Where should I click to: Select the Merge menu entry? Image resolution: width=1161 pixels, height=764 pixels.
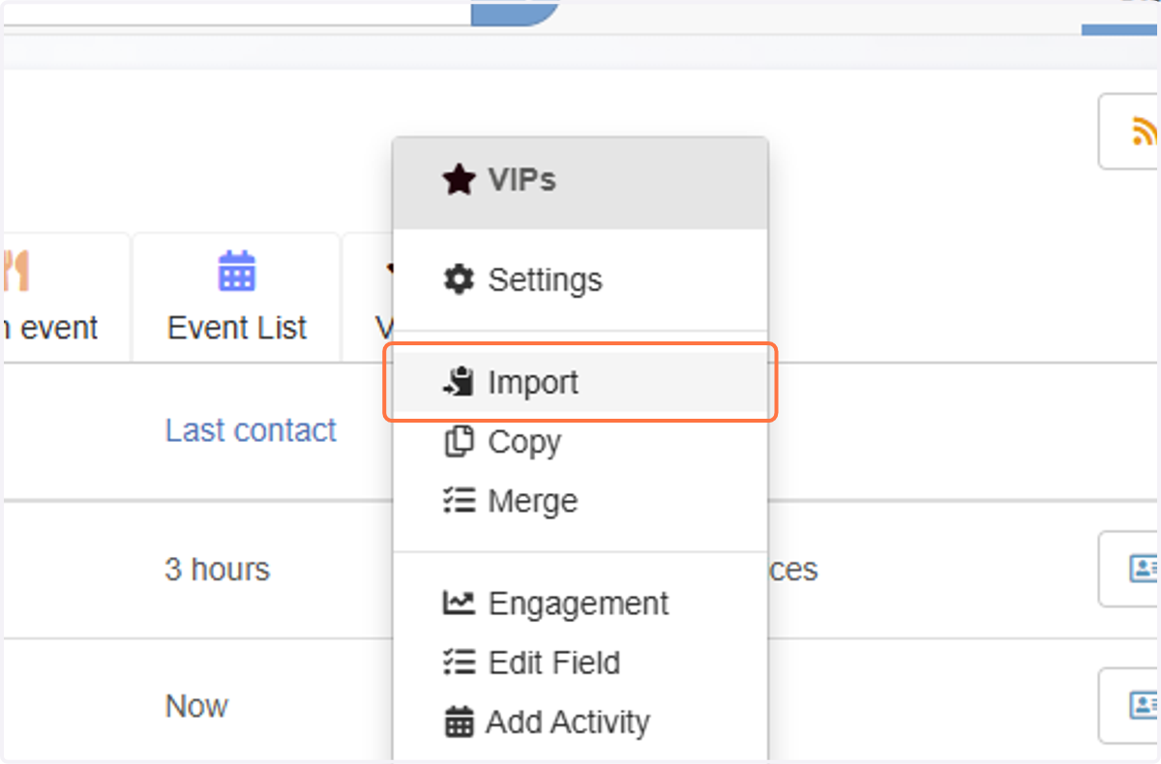point(580,501)
